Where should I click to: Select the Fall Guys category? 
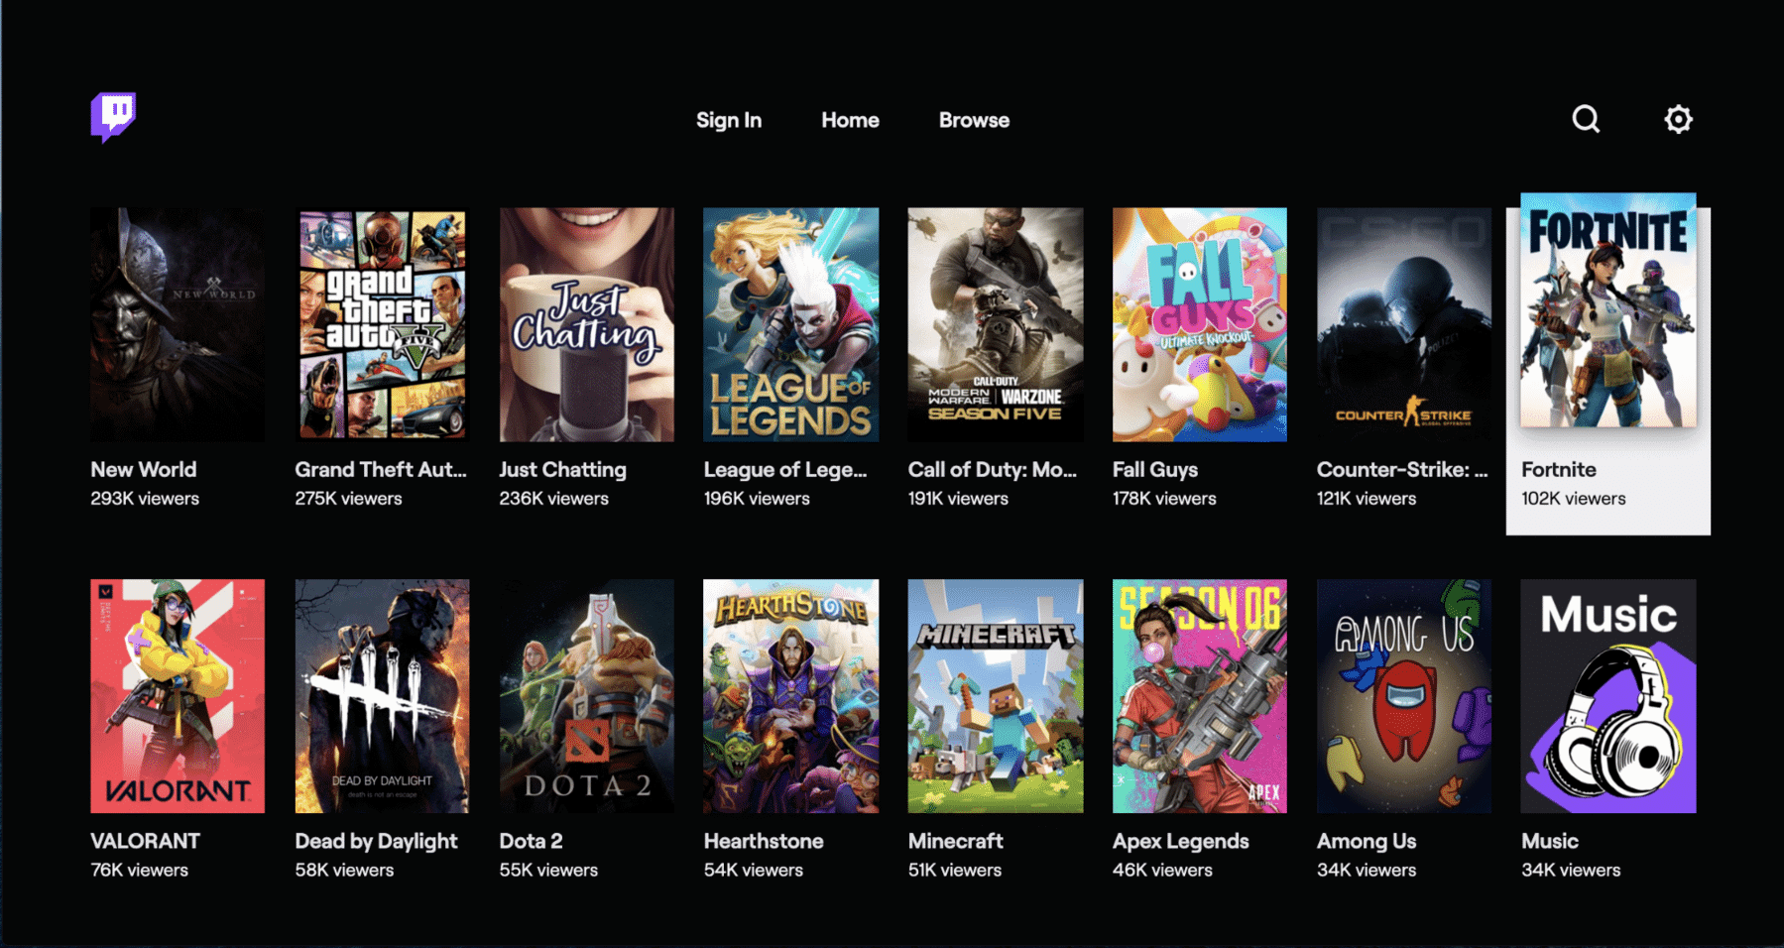(1199, 324)
